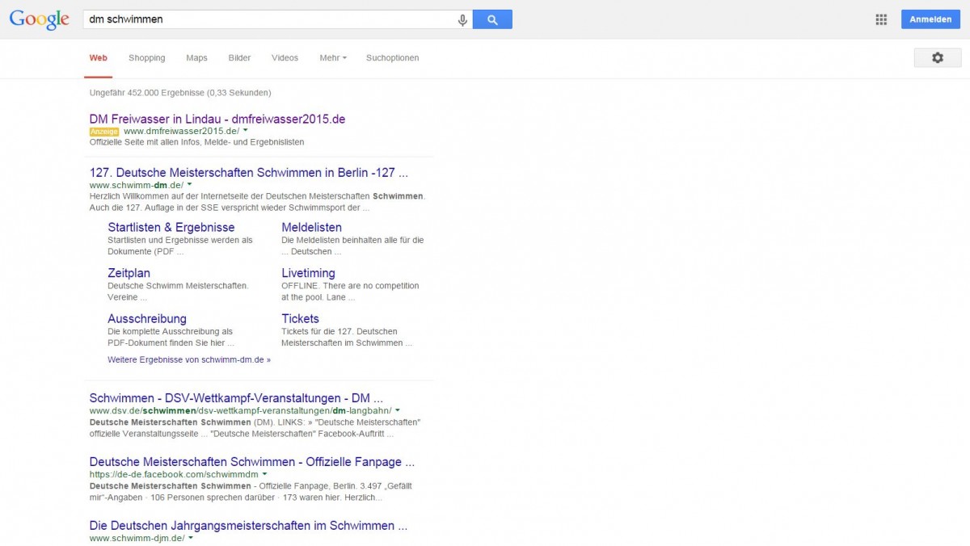Click the microphone voice search icon
The height and width of the screenshot is (546, 970).
[x=462, y=20]
